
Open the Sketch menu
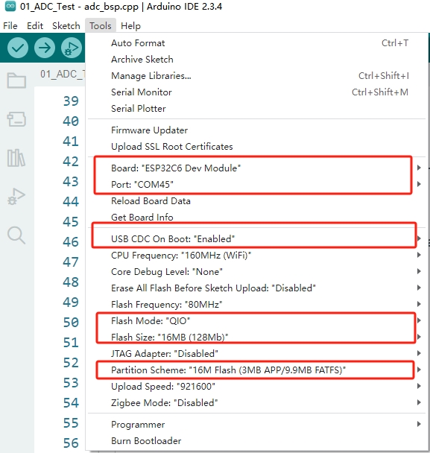66,26
